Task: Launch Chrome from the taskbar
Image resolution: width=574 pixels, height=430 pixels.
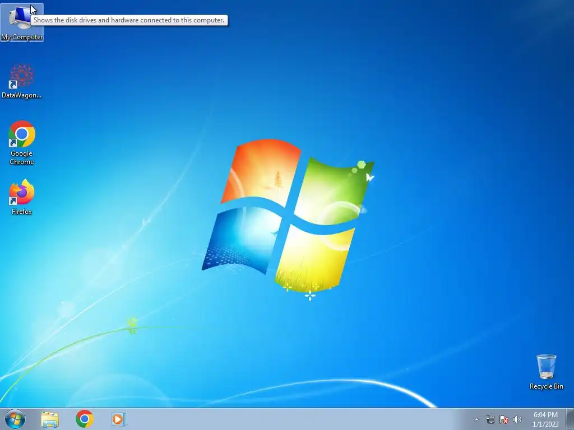Action: pos(85,419)
